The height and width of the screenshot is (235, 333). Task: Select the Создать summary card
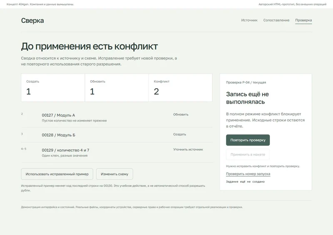pyautogui.click(x=53, y=88)
